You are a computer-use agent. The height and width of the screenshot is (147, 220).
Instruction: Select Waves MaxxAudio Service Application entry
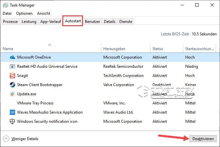coord(50,112)
